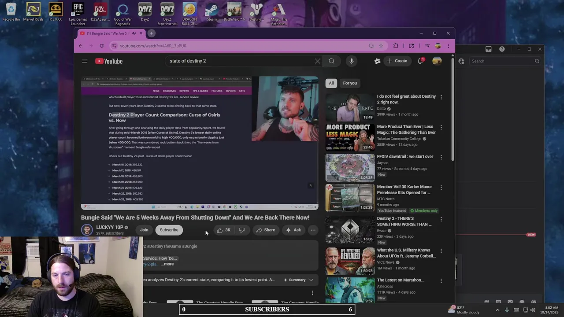
Task: Open the YouTube account avatar menu
Action: pyautogui.click(x=437, y=61)
